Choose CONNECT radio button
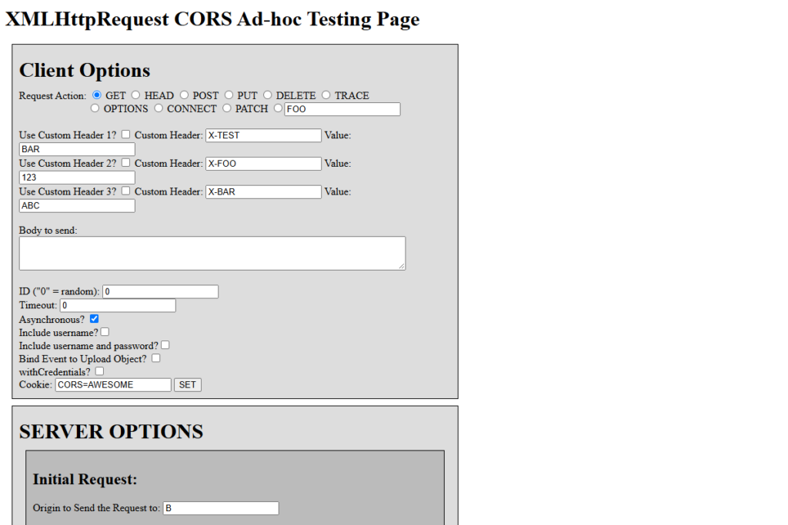This screenshot has width=788, height=525. pos(159,108)
